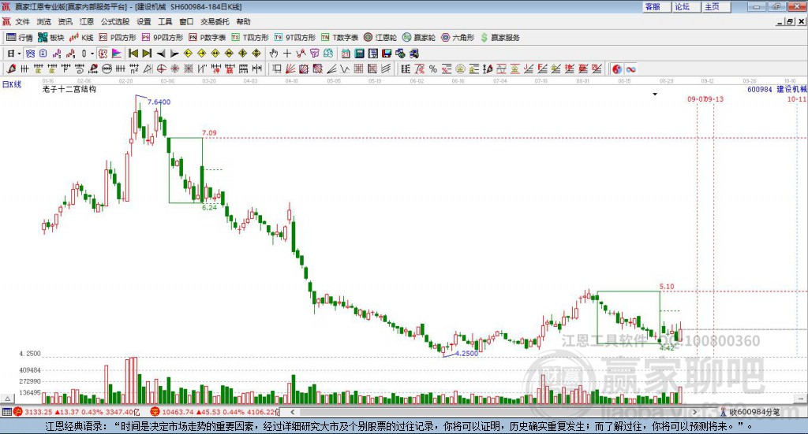The height and width of the screenshot is (434, 808).
Task: Open the 窗口 menu
Action: (x=186, y=21)
